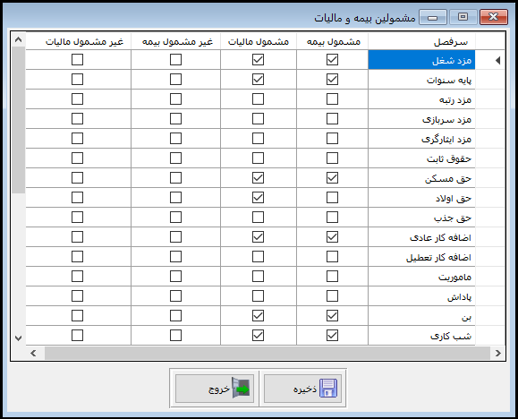Select the سرفصل column header
The height and width of the screenshot is (419, 518).
(x=421, y=41)
